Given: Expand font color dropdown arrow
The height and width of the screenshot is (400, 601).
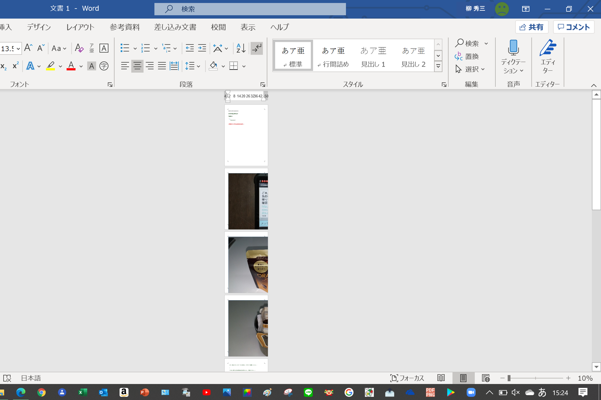Looking at the screenshot, I should pyautogui.click(x=81, y=66).
